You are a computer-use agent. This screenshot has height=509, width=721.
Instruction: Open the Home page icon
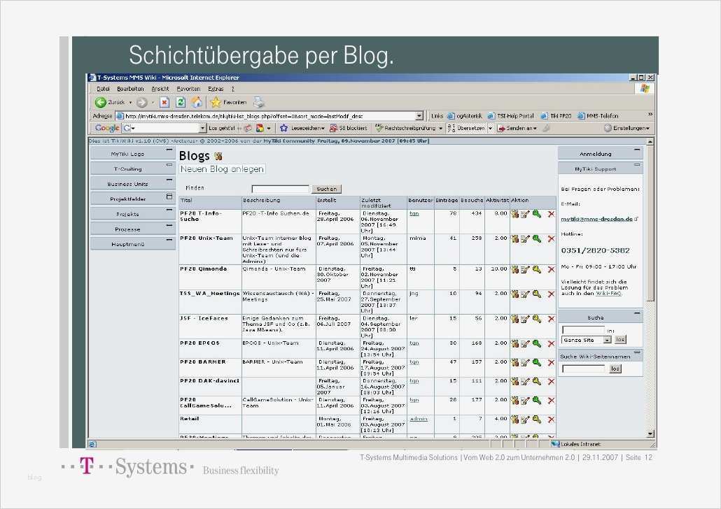coord(197,102)
